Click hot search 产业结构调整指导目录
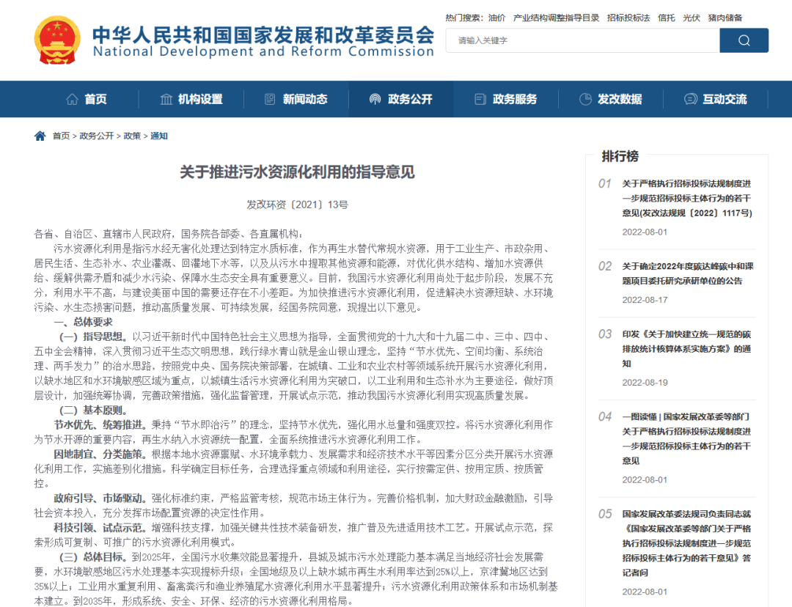This screenshot has width=792, height=607. (556, 18)
